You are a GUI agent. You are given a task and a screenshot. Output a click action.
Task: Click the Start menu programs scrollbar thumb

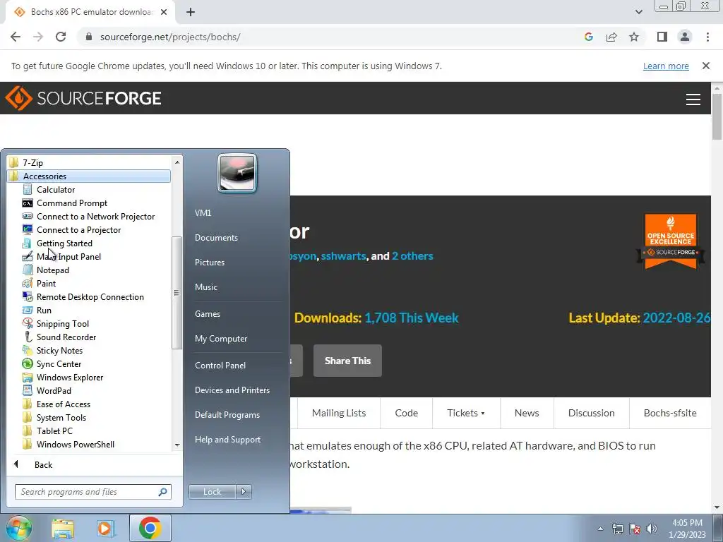[x=177, y=293]
